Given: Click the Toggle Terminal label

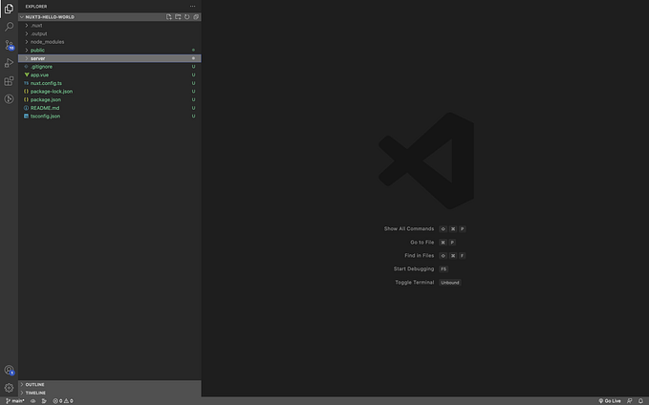Looking at the screenshot, I should point(415,283).
